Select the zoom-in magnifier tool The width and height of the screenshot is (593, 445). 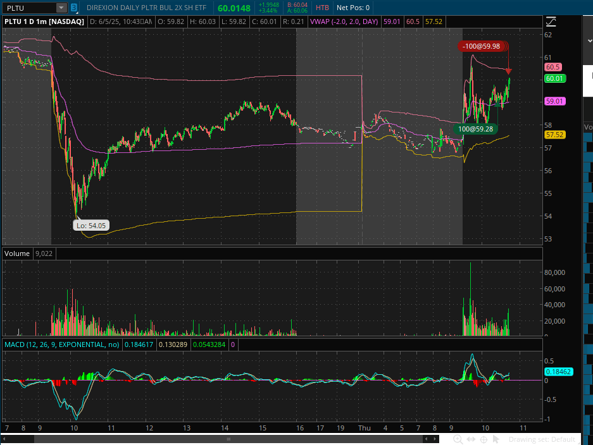click(458, 439)
